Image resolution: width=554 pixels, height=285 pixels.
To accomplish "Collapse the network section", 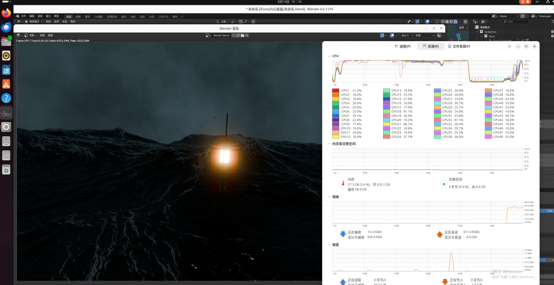I will click(x=329, y=197).
